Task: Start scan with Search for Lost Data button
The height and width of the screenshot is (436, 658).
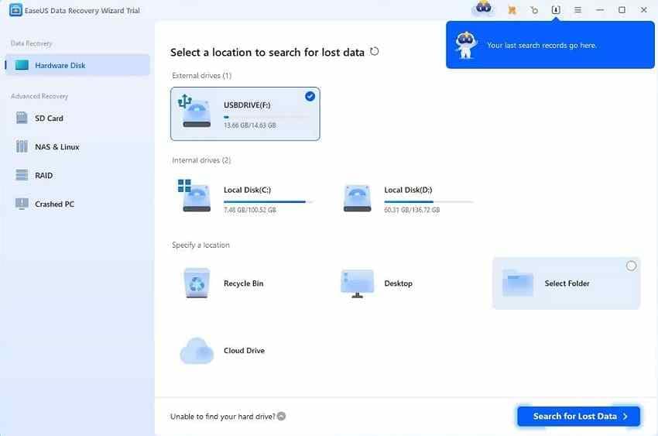Action: [579, 417]
